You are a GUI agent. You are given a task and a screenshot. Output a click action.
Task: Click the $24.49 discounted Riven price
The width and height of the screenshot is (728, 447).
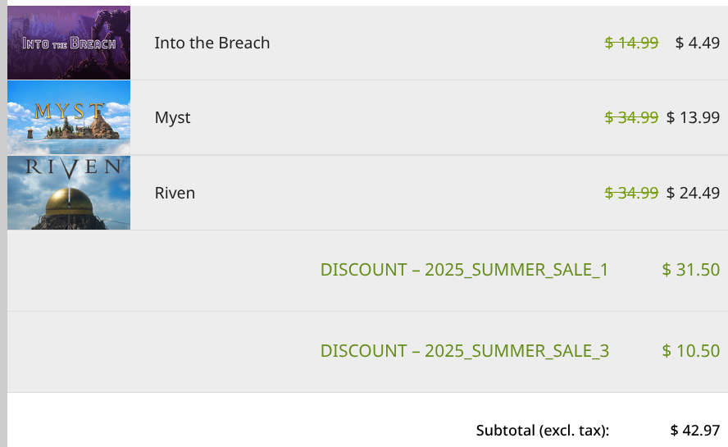point(694,193)
